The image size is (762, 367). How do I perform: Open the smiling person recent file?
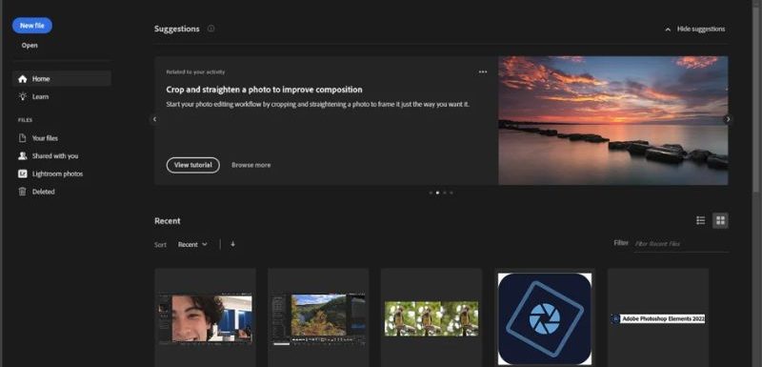click(206, 318)
